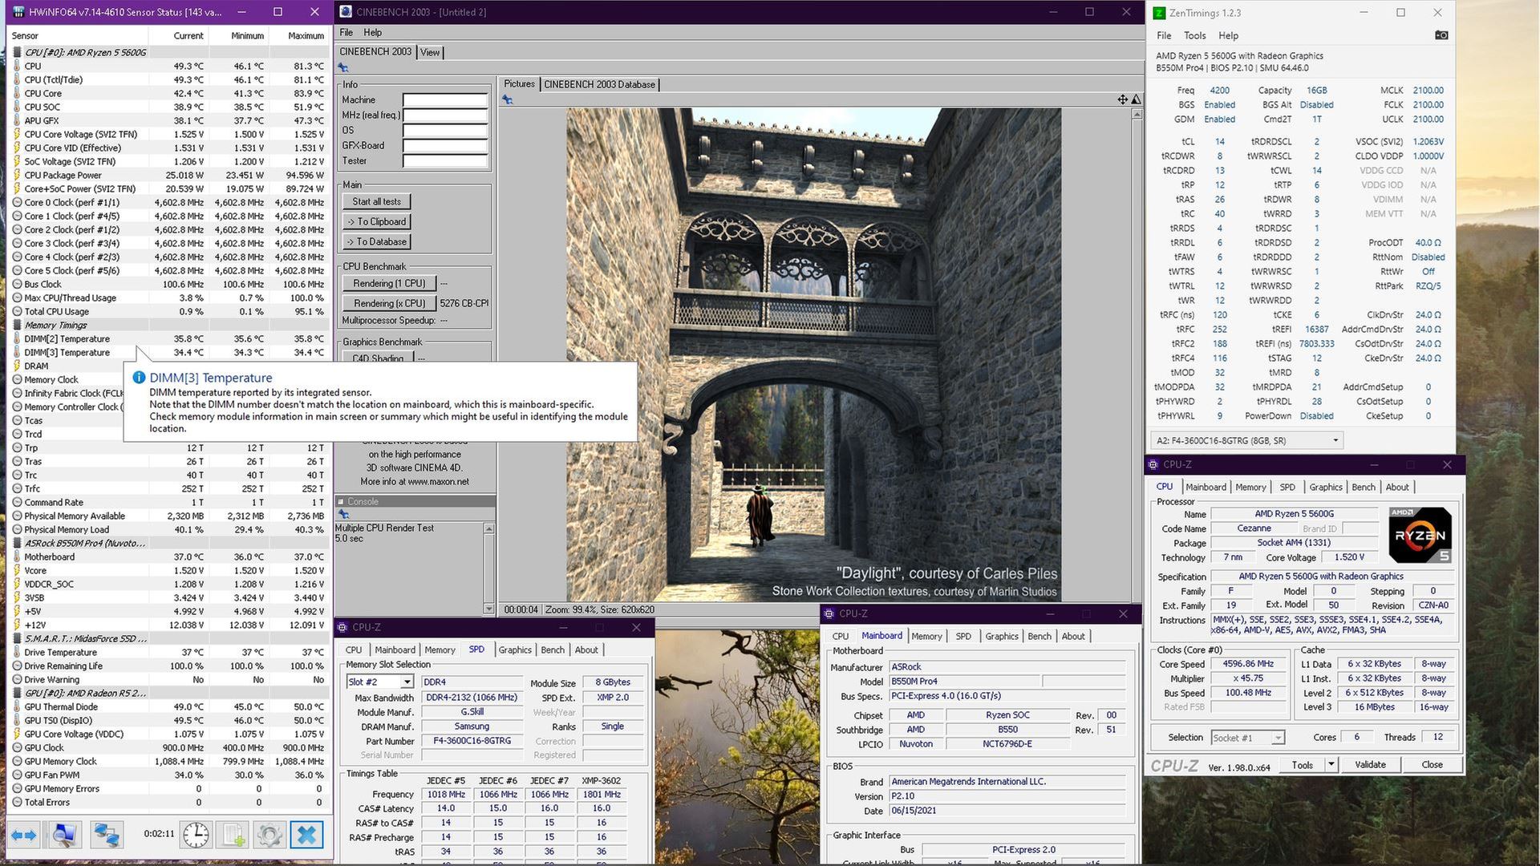Collapse CPU [#0] AMD Ryzen 5 5600G group
Screen dimensions: 1540x866
tap(18, 52)
